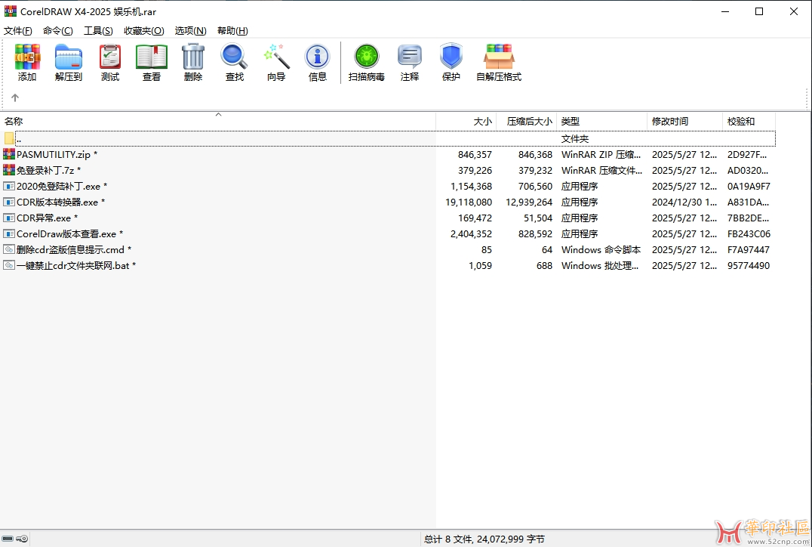This screenshot has width=812, height=547.
Task: Open the 收藏夹(O) menu
Action: coord(144,30)
